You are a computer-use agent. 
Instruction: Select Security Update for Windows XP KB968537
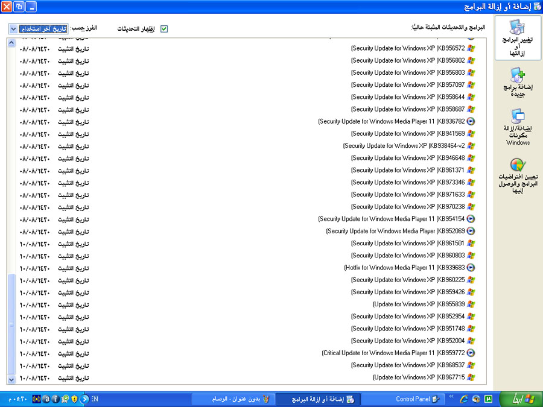click(x=408, y=365)
